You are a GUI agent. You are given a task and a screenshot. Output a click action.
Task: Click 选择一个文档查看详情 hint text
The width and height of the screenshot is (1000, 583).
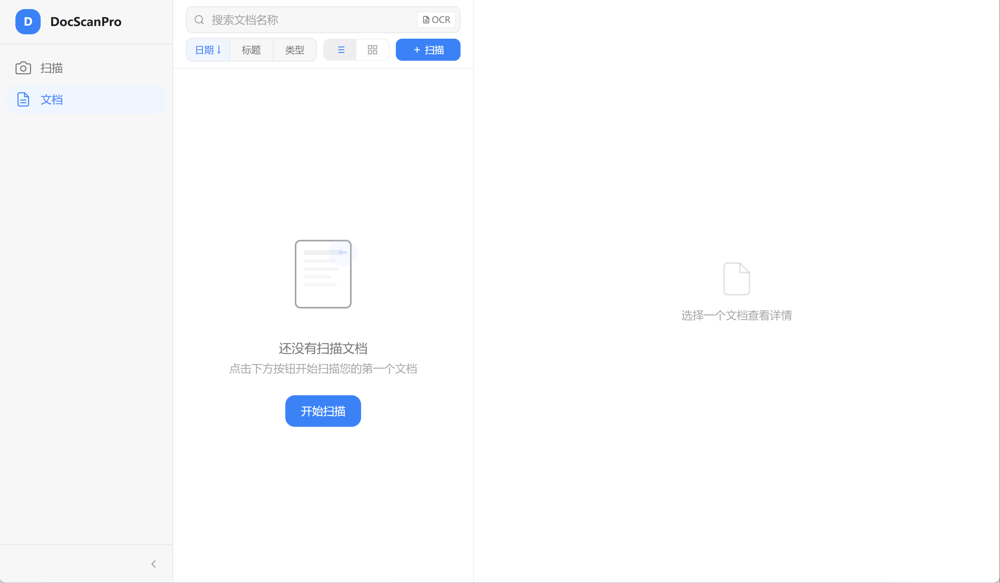coord(736,315)
